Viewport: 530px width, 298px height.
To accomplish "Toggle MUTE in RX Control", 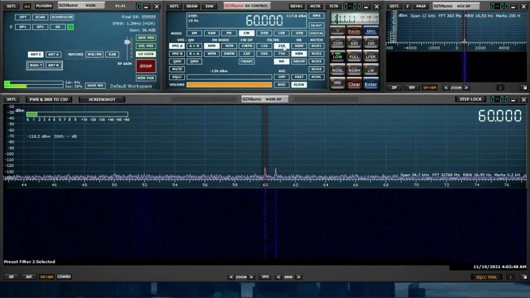I will (x=177, y=69).
